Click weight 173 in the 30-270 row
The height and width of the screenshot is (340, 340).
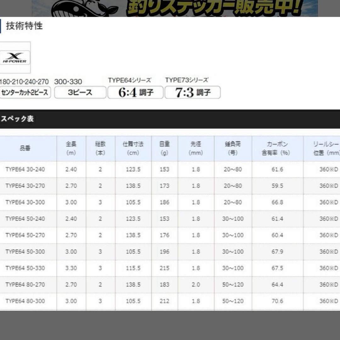tap(164, 186)
